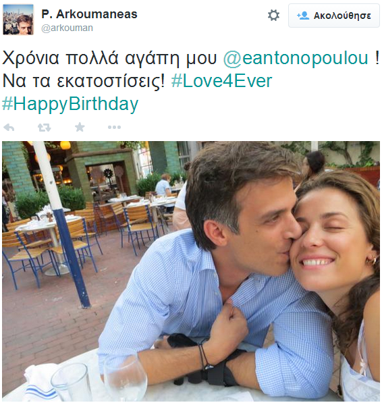Open the #Love4Ever hashtag
The image size is (382, 407).
pyautogui.click(x=221, y=81)
